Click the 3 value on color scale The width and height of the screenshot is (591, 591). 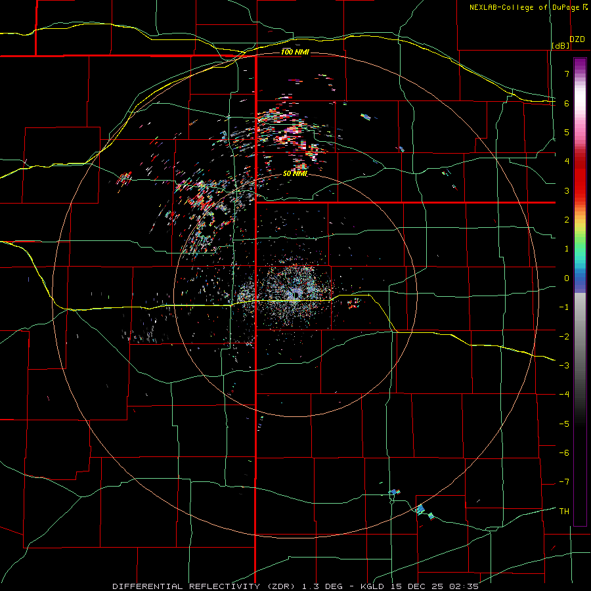pos(567,190)
